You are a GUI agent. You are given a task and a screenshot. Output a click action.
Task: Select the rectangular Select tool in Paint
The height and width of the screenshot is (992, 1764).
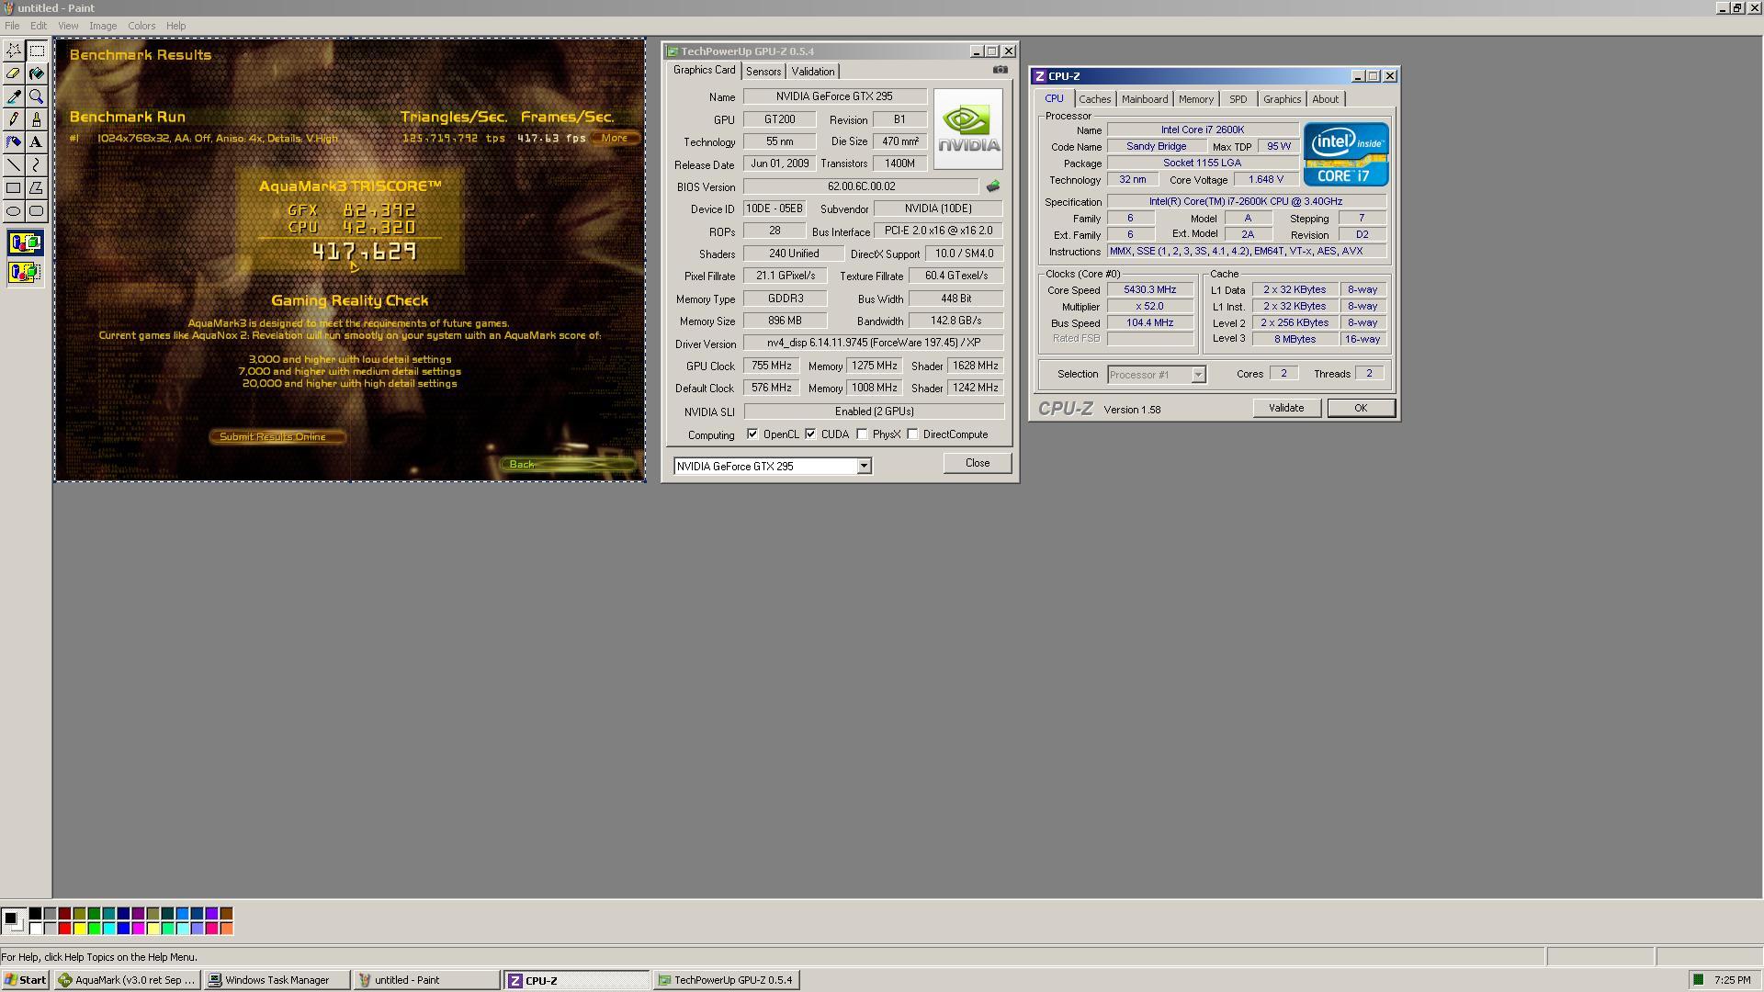click(x=37, y=51)
